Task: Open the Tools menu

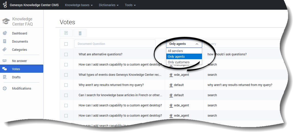Action: [130, 5]
